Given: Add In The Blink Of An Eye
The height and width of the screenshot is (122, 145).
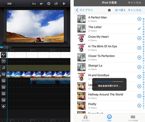Looking at the screenshot, I should (139, 48).
